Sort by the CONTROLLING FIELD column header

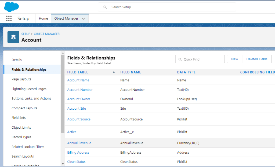(258, 72)
